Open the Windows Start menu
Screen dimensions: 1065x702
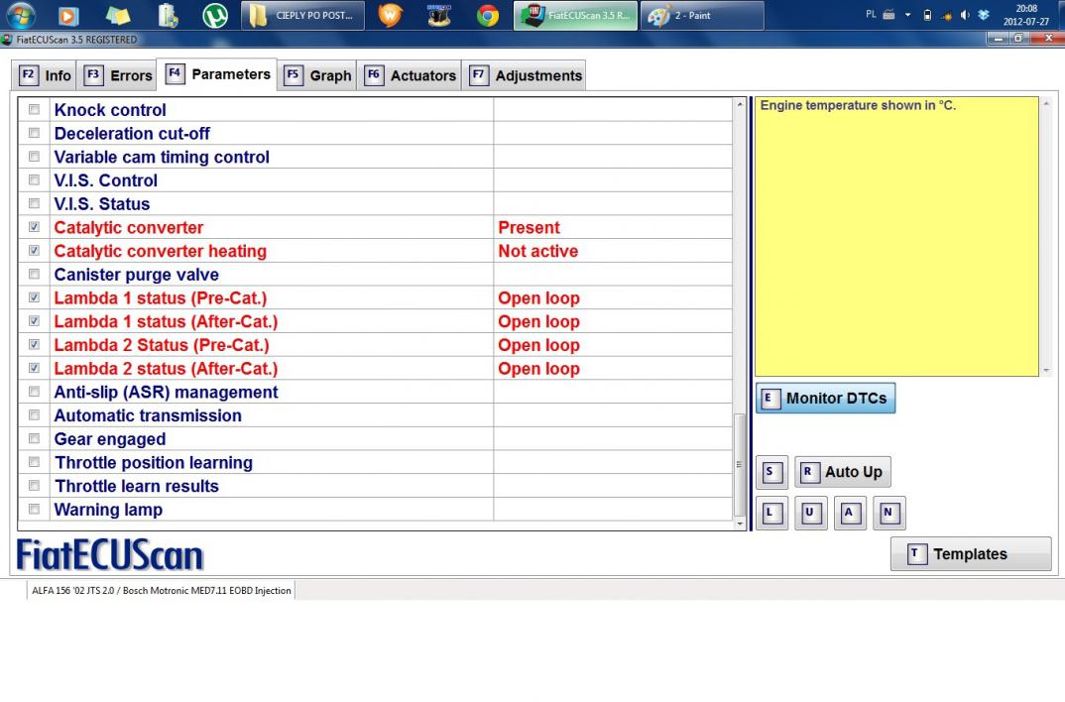click(x=19, y=15)
